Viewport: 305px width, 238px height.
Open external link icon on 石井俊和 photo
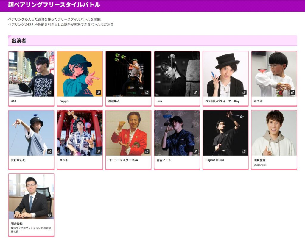50,215
